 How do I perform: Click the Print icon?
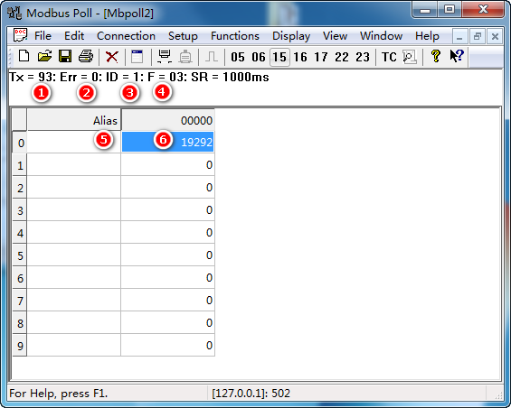pyautogui.click(x=86, y=57)
